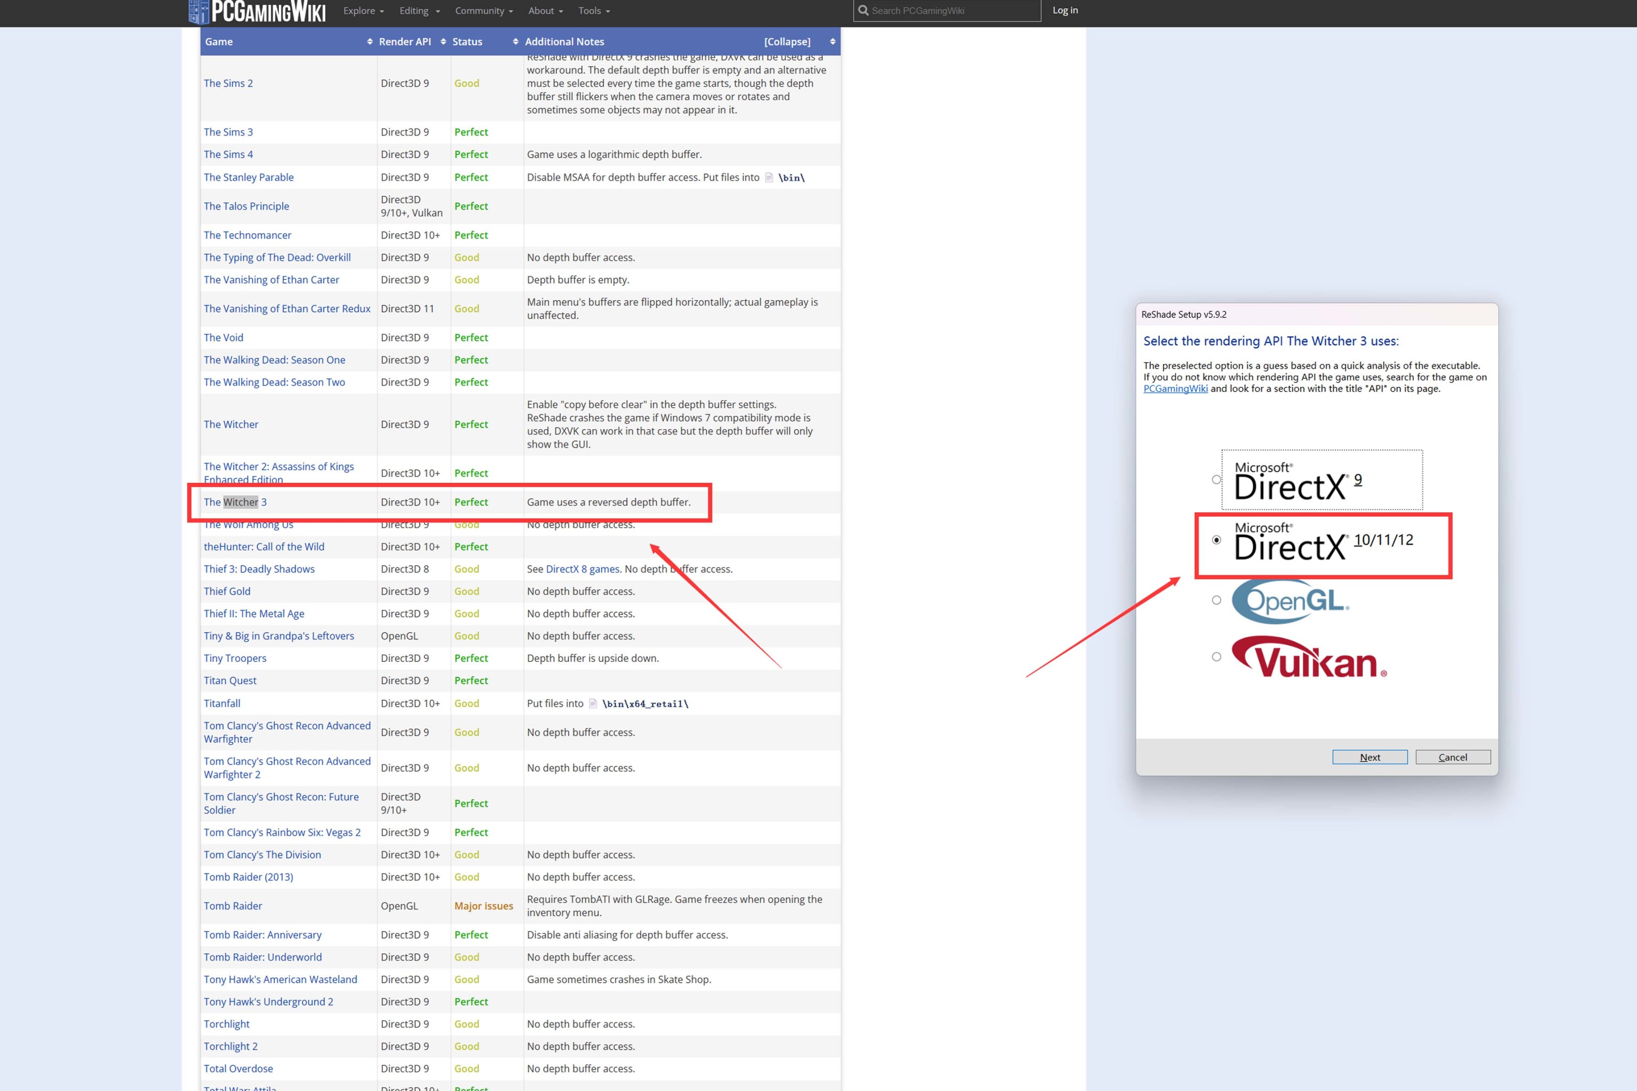Open the Editing dropdown menu

pyautogui.click(x=419, y=11)
